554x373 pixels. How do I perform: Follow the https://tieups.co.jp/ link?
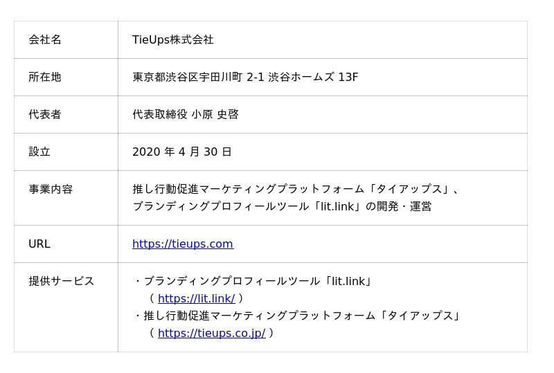[211, 333]
